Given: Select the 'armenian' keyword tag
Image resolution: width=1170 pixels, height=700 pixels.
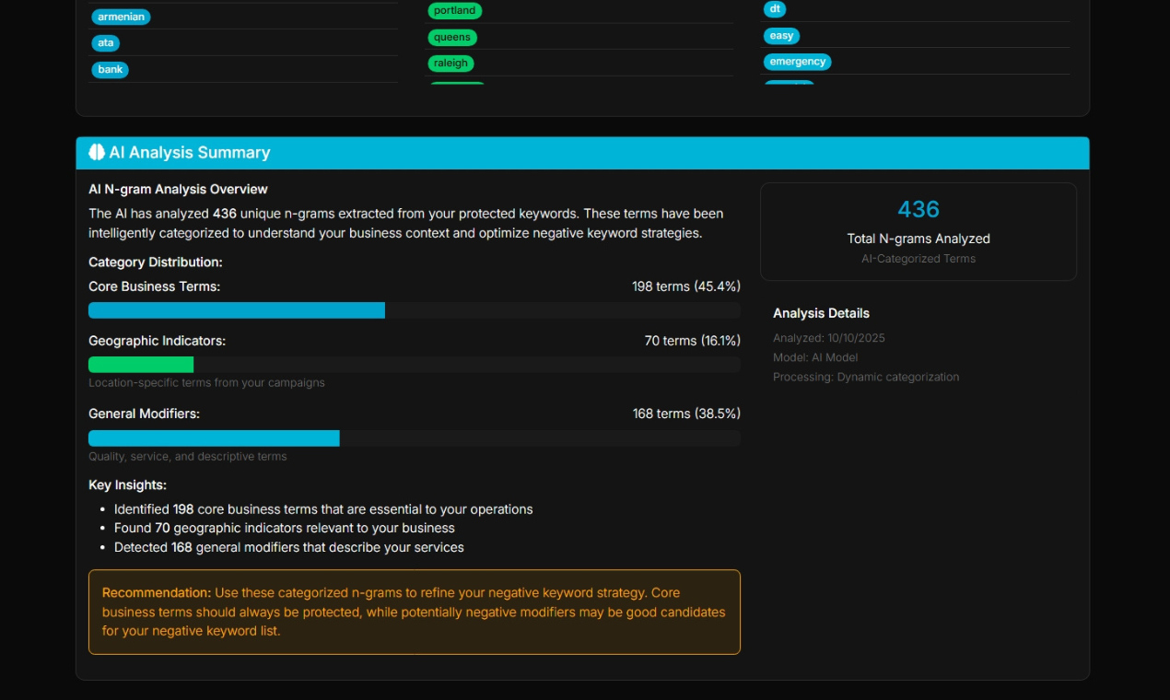Looking at the screenshot, I should tap(121, 17).
